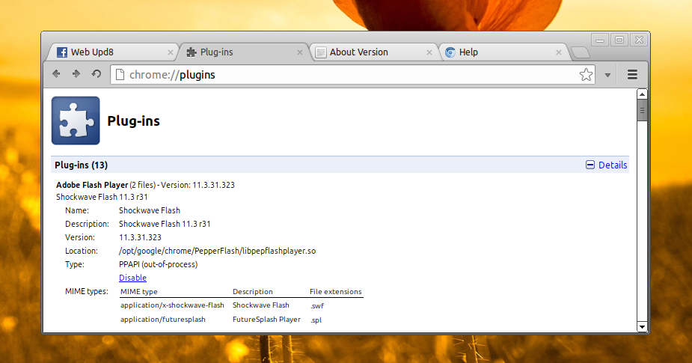Image resolution: width=692 pixels, height=363 pixels.
Task: Click application/x-shockwave-flash MIME type
Action: pos(172,305)
